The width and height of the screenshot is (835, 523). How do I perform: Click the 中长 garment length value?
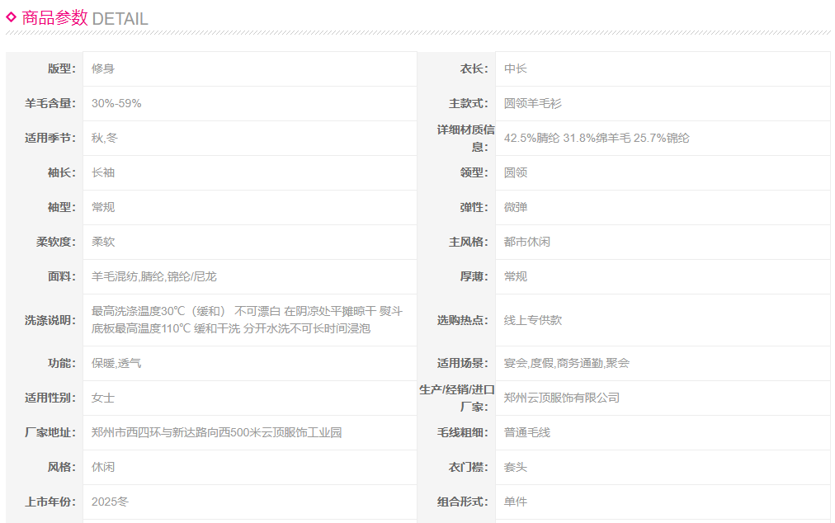516,69
